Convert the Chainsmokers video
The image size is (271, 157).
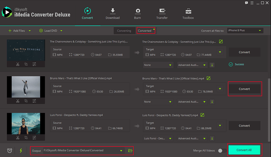245,52
